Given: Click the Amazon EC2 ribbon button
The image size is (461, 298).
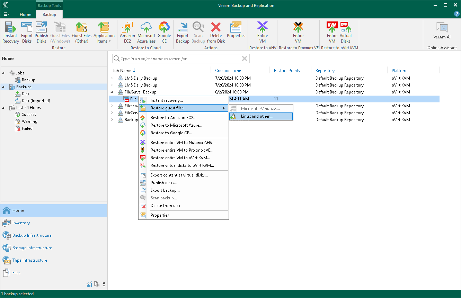Looking at the screenshot, I should point(127,33).
